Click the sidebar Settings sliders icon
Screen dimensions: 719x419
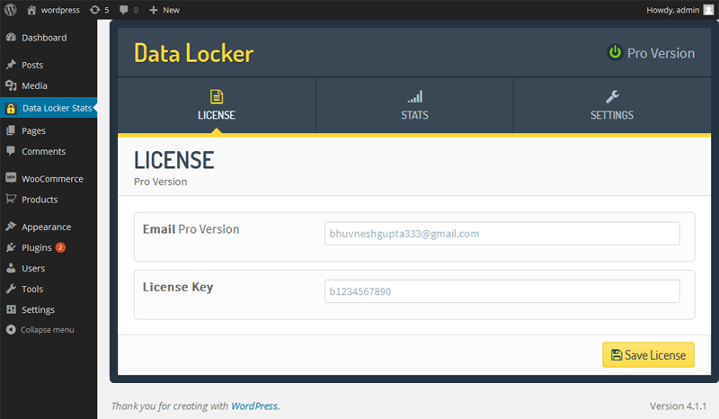point(11,309)
